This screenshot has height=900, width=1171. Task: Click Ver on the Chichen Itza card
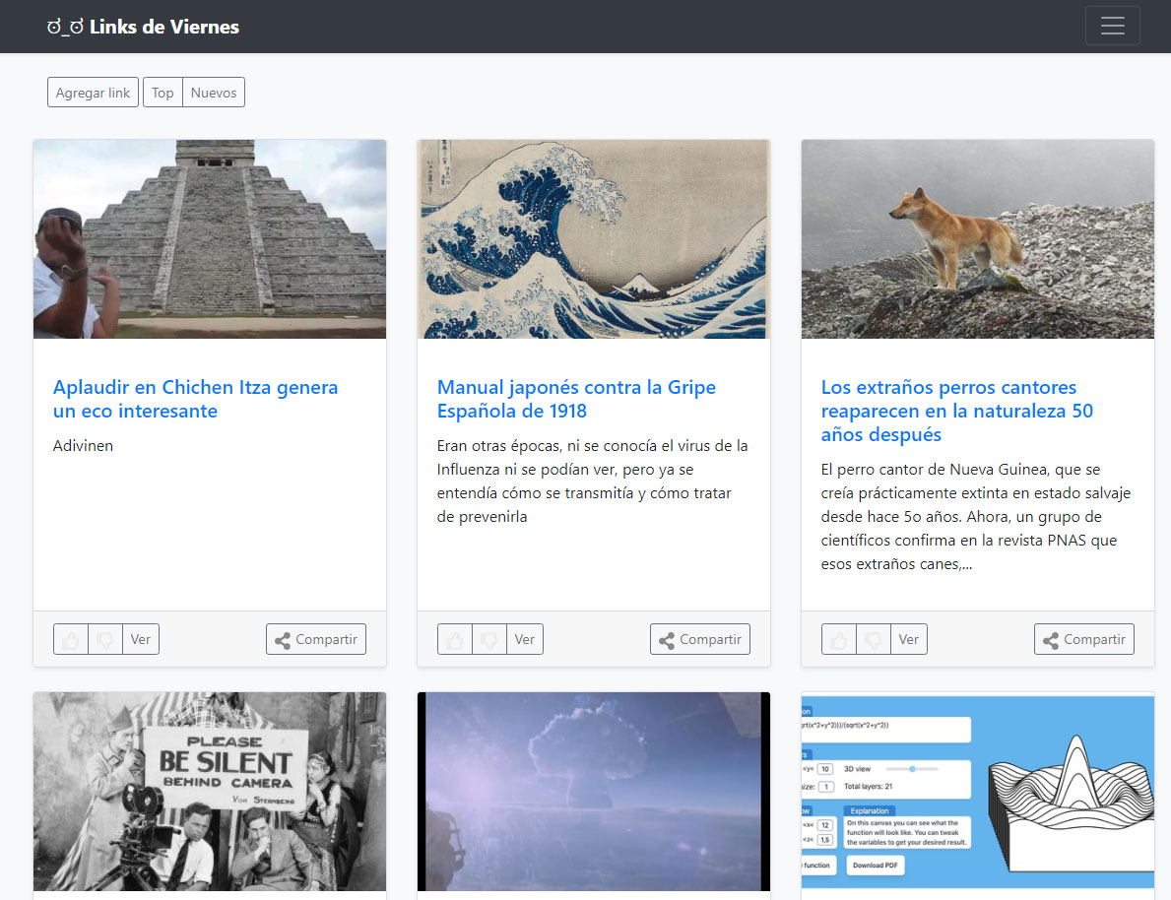pyautogui.click(x=141, y=639)
